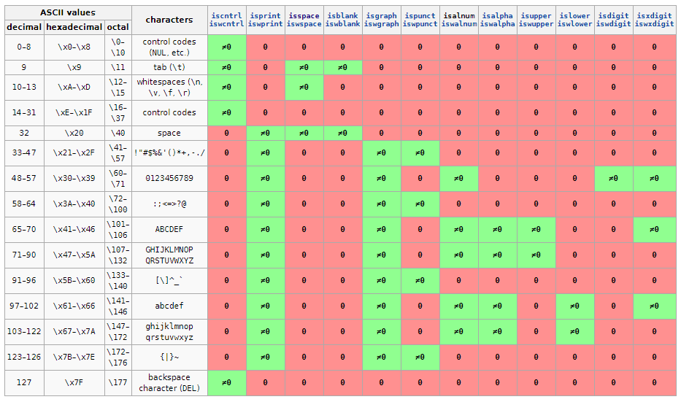Viewport: 681px width, 402px height.
Task: Click isupper value in the 71-90 row
Action: pos(536,255)
